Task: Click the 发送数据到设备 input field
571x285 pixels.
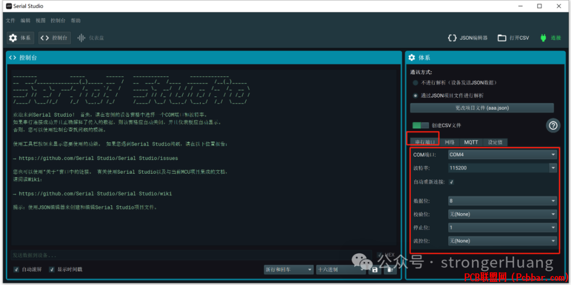Action: [x=191, y=255]
